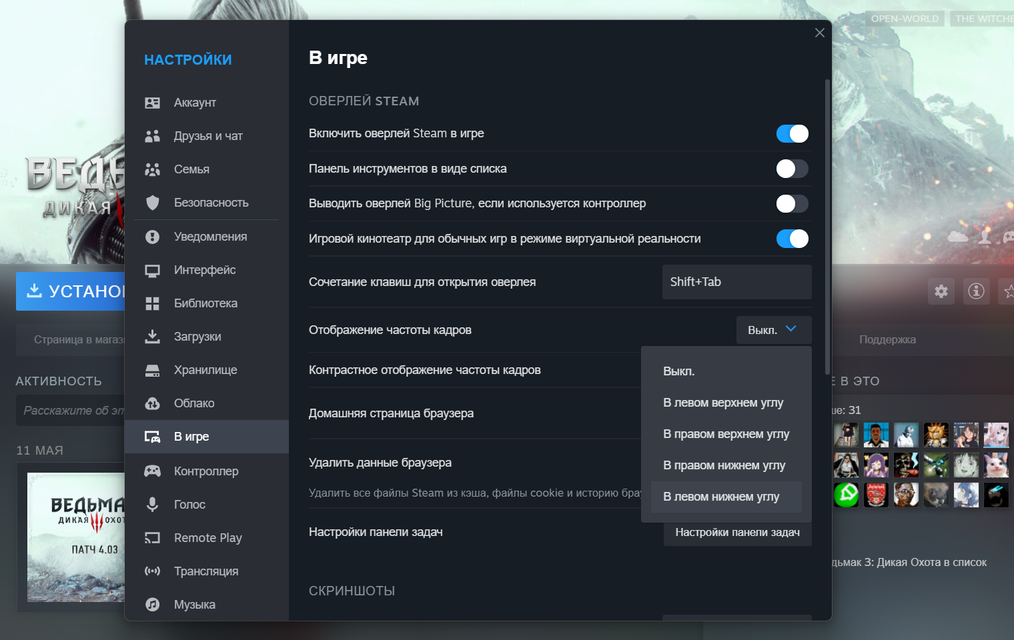Go to Загрузки settings
The width and height of the screenshot is (1014, 640).
click(x=207, y=337)
